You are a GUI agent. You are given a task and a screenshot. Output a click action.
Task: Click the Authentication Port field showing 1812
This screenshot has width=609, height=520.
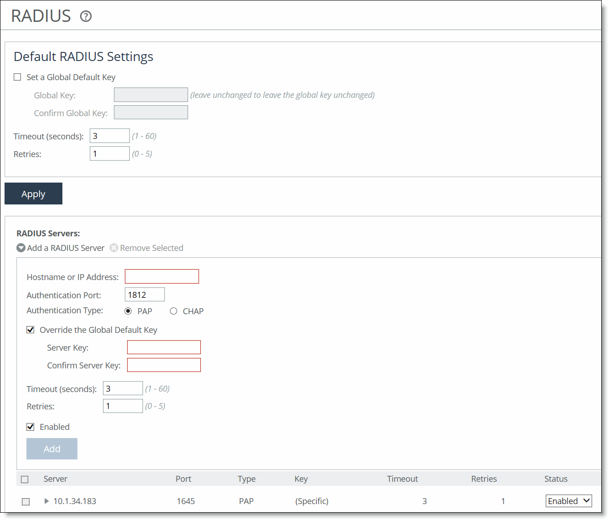[x=144, y=294]
